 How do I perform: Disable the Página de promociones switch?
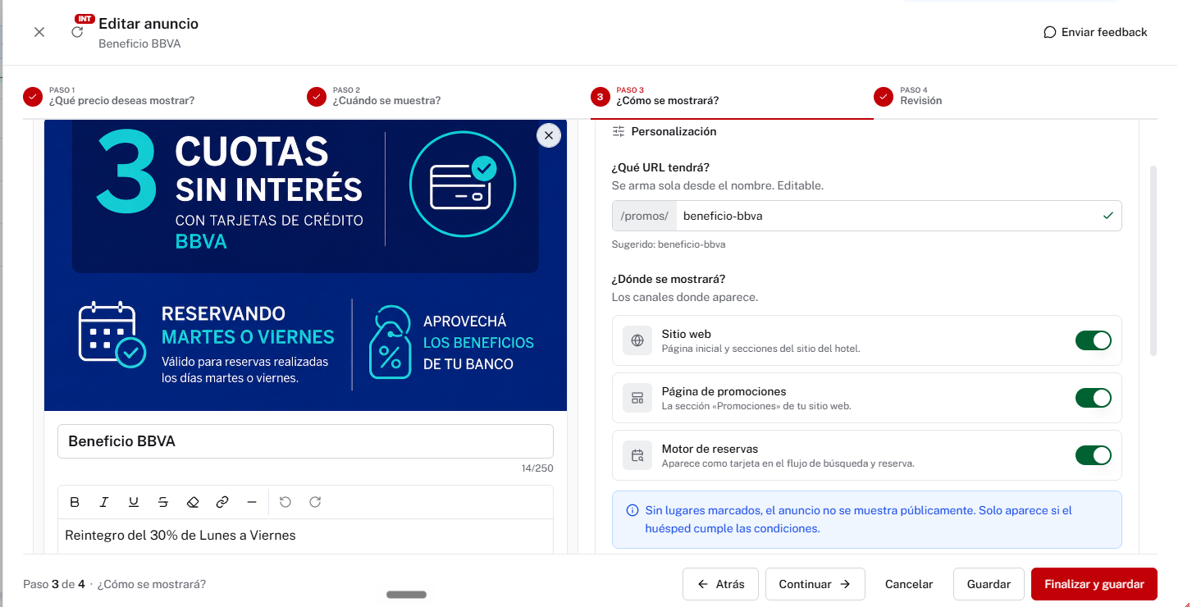click(x=1094, y=398)
